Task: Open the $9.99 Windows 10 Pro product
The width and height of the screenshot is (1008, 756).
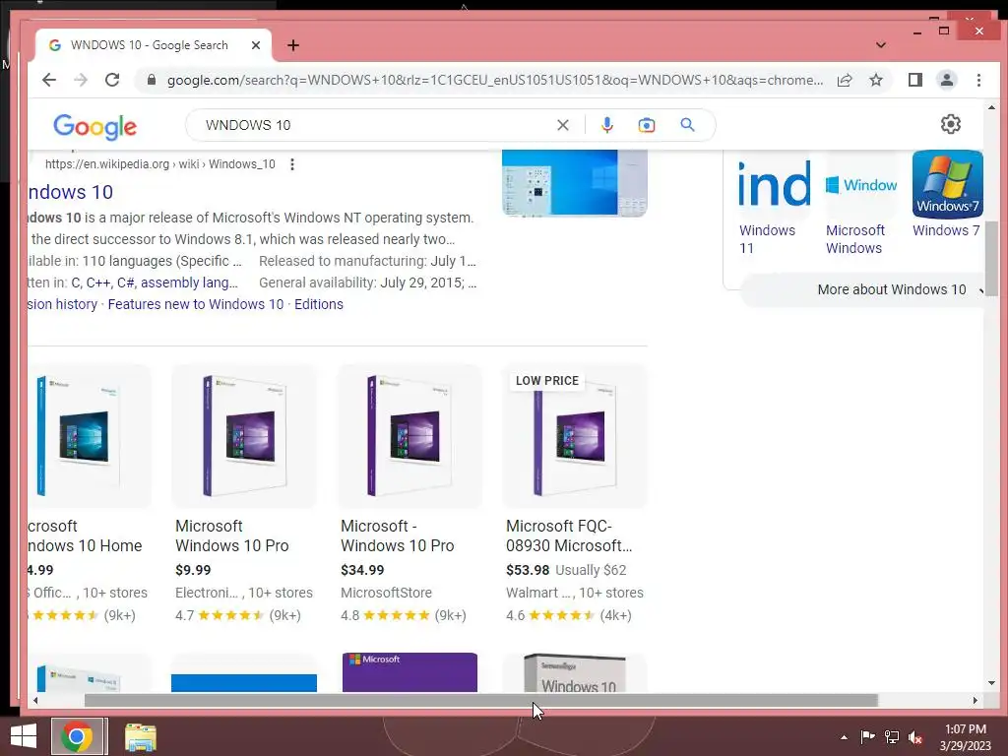Action: [244, 494]
